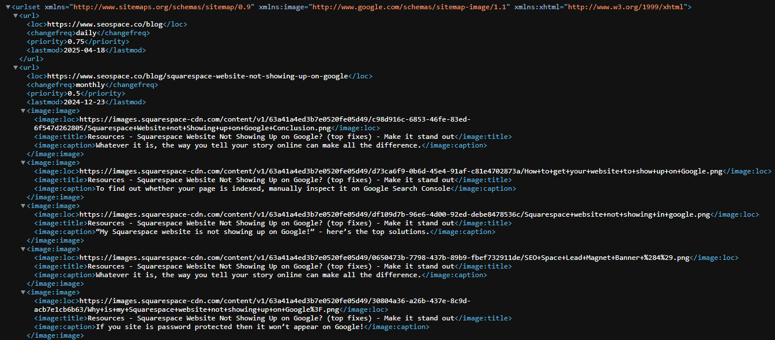This screenshot has width=775, height=340.
Task: Click image loc ending show+up+on+Google.png
Action: pyautogui.click(x=401, y=171)
